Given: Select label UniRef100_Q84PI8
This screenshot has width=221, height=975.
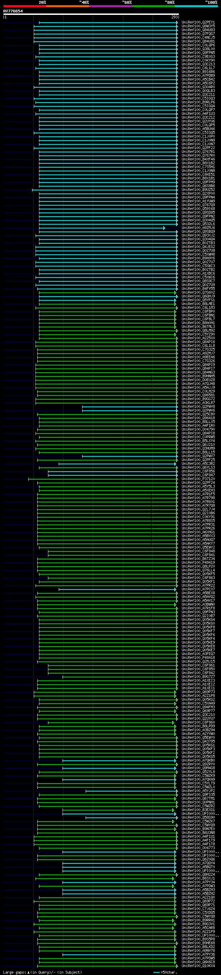Looking at the screenshot, I should [x=198, y=433].
